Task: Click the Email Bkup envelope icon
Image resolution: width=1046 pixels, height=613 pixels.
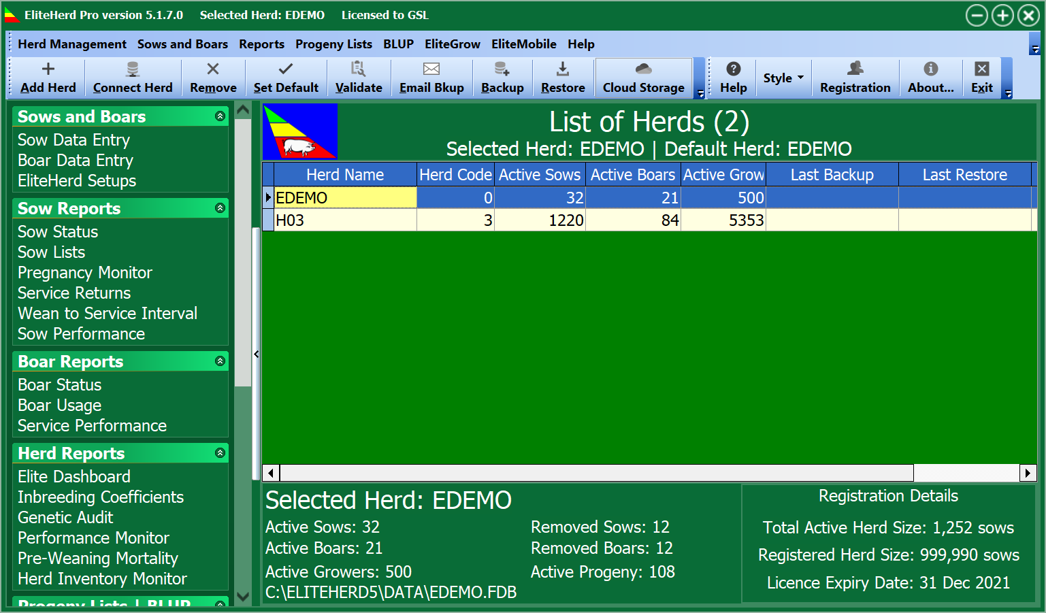Action: click(x=431, y=70)
